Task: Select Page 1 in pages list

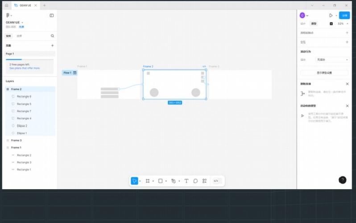Action: (x=30, y=54)
